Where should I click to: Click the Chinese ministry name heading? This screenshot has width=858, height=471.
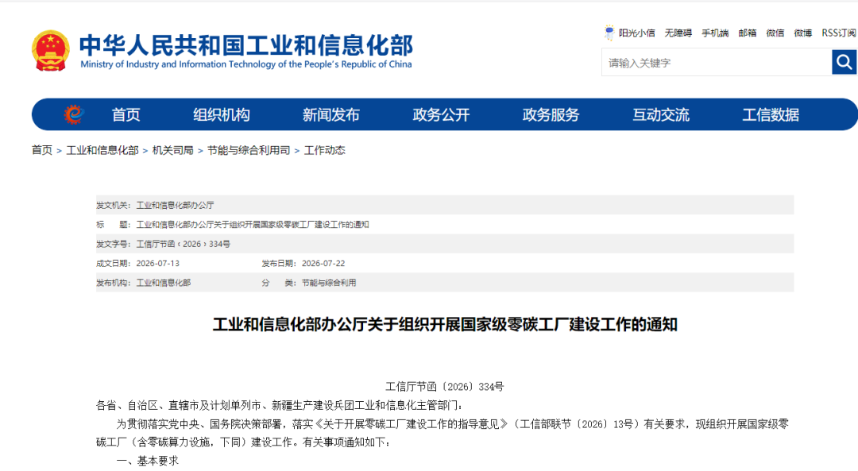coord(246,44)
